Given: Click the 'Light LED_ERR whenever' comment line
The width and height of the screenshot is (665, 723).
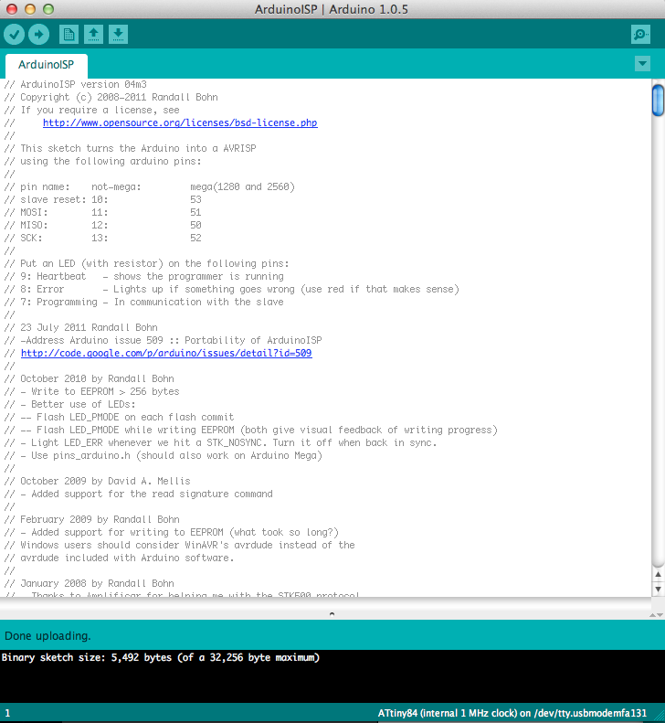Looking at the screenshot, I should click(221, 442).
